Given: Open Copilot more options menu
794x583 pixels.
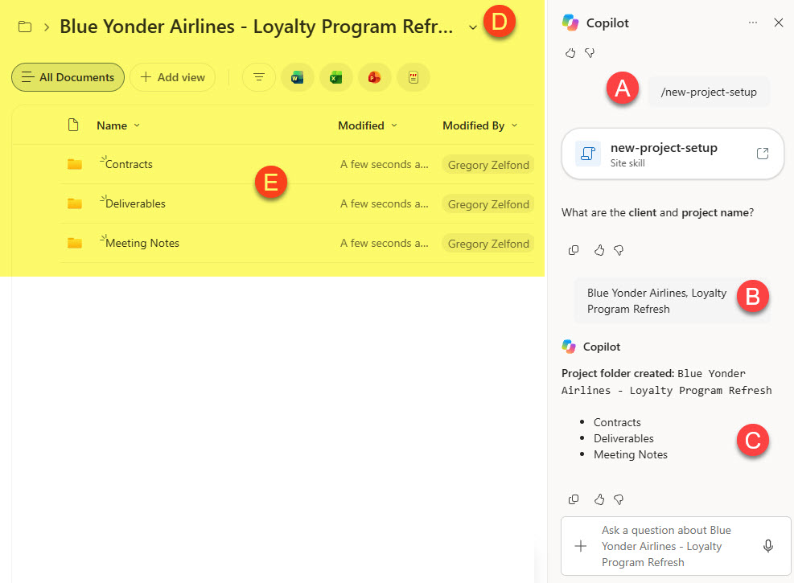Looking at the screenshot, I should tap(753, 23).
